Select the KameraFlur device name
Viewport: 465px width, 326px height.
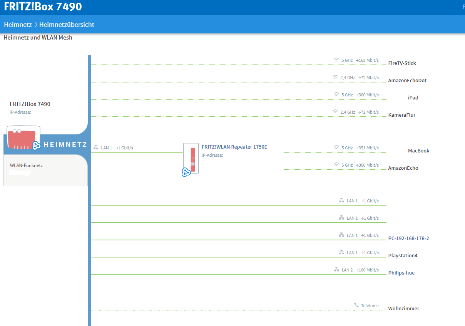click(401, 115)
